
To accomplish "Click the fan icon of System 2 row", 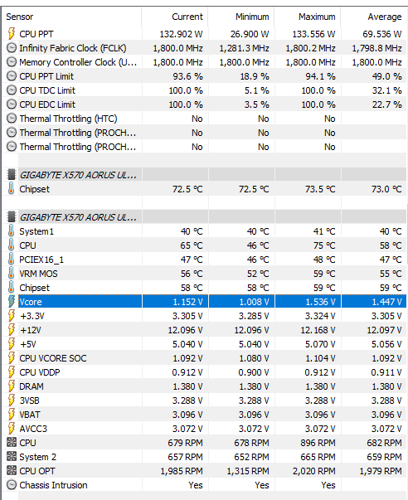I will [11, 457].
